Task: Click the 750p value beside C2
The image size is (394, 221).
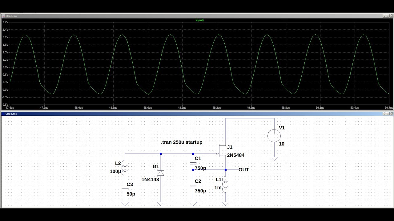Action: [200, 191]
